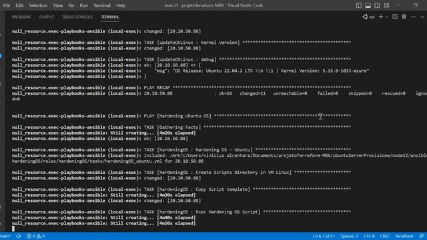Open the File menu
Screen dimensions: 427x240
pyautogui.click(x=7, y=5)
